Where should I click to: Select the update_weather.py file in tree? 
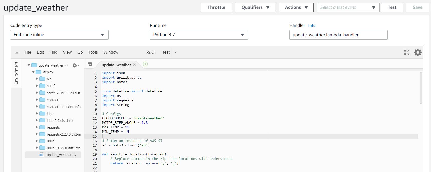61,155
